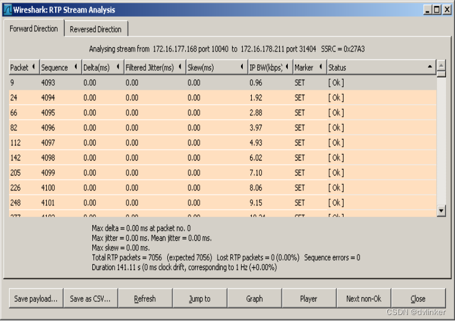Sort by the Packet column header
The image size is (455, 321).
point(24,67)
